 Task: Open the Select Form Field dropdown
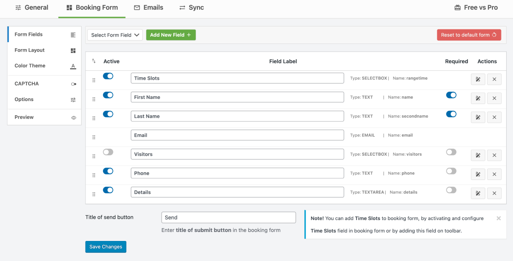[x=115, y=35]
